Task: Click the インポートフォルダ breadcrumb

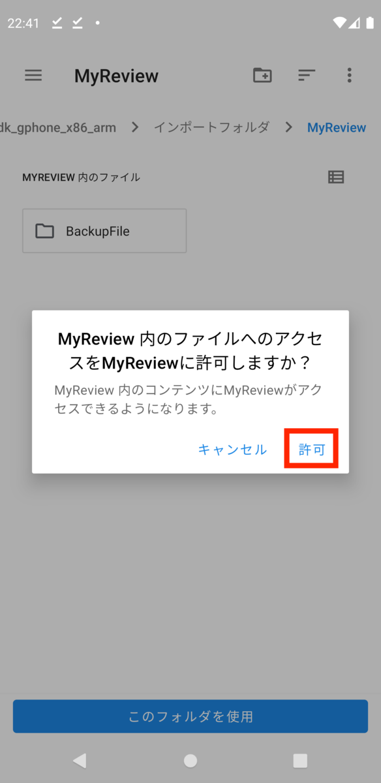Action: [x=211, y=128]
